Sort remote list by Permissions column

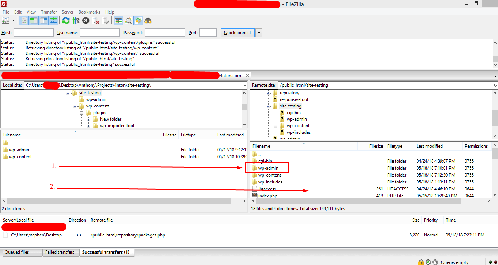tap(476, 146)
